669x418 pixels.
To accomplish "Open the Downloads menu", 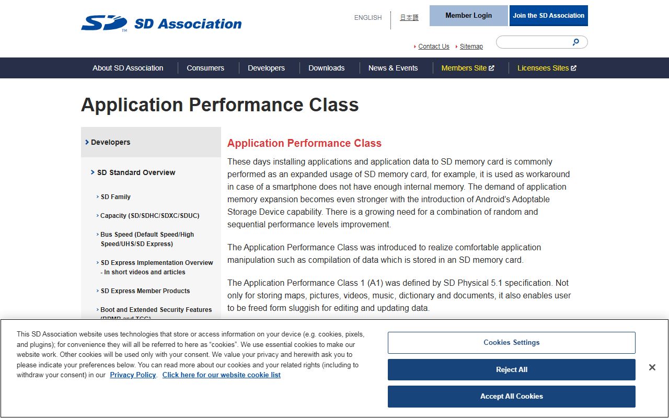I will tap(327, 68).
